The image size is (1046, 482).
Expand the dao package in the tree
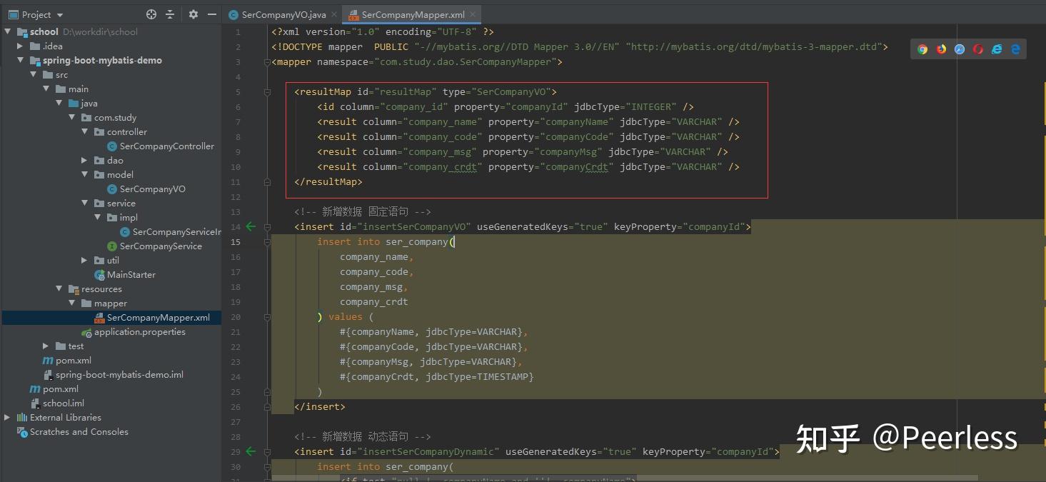tap(84, 160)
